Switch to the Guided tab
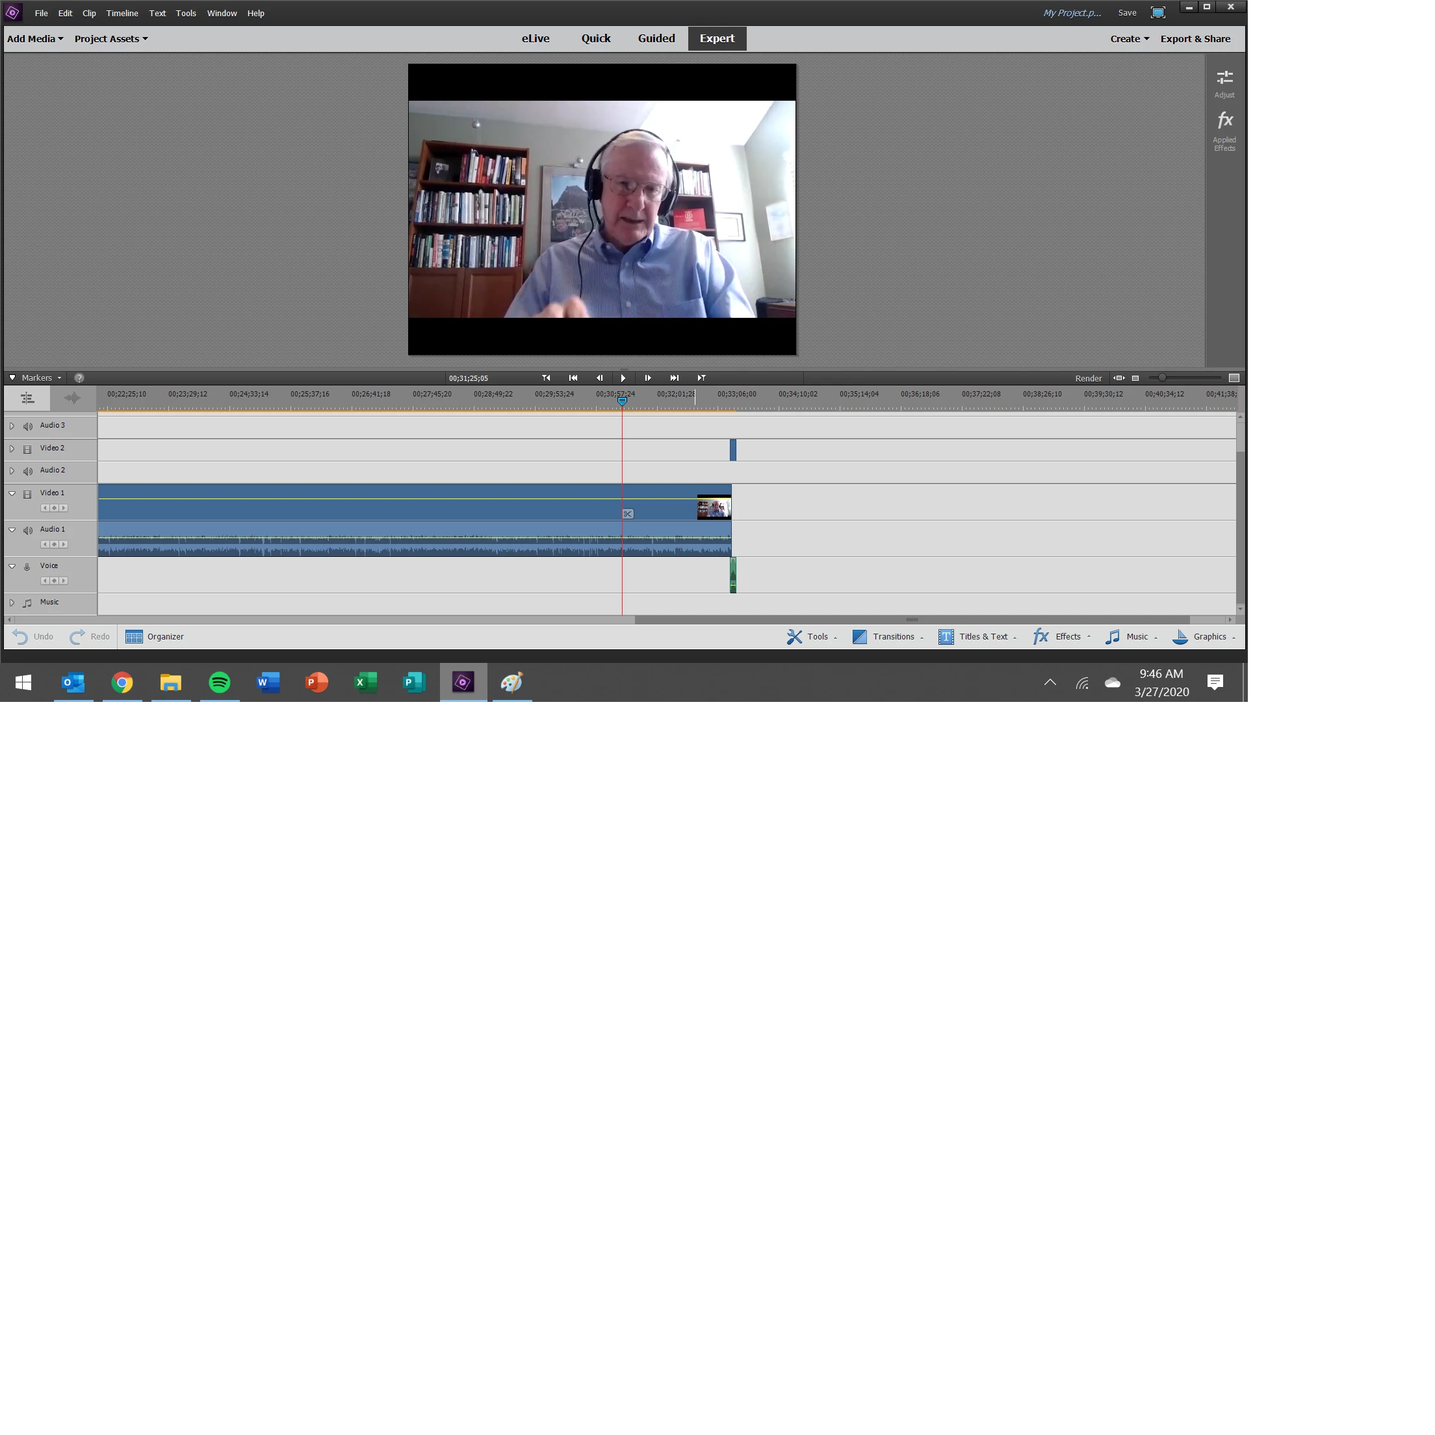 (x=656, y=38)
